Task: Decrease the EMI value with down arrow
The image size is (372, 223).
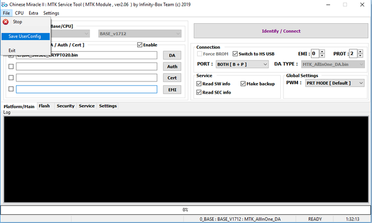Action: 322,56
